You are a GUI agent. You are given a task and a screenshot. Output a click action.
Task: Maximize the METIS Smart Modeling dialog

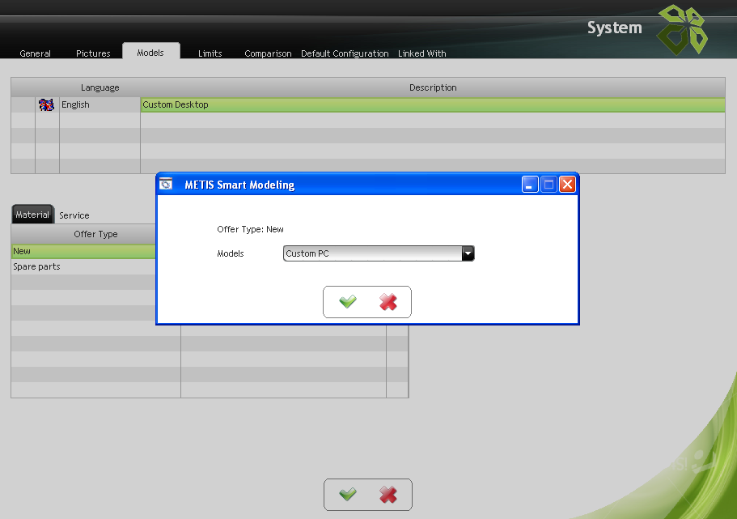(549, 185)
